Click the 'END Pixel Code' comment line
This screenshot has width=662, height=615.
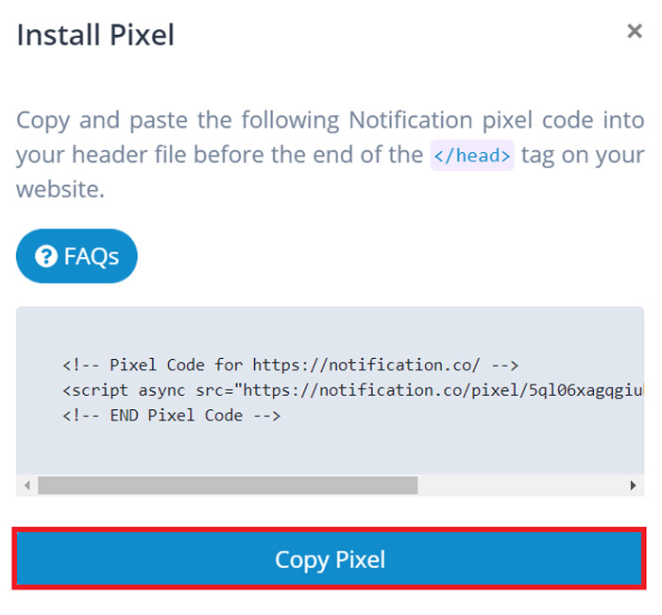pos(172,416)
